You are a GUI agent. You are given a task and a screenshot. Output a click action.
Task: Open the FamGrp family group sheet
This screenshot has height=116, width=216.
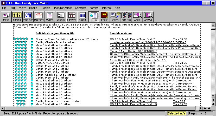[72, 17]
